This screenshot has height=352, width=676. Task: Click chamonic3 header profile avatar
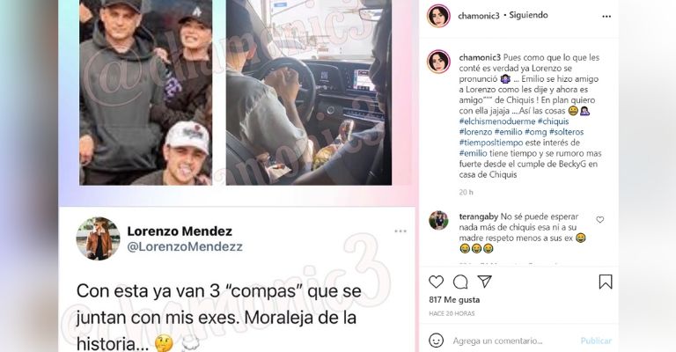pos(438,16)
